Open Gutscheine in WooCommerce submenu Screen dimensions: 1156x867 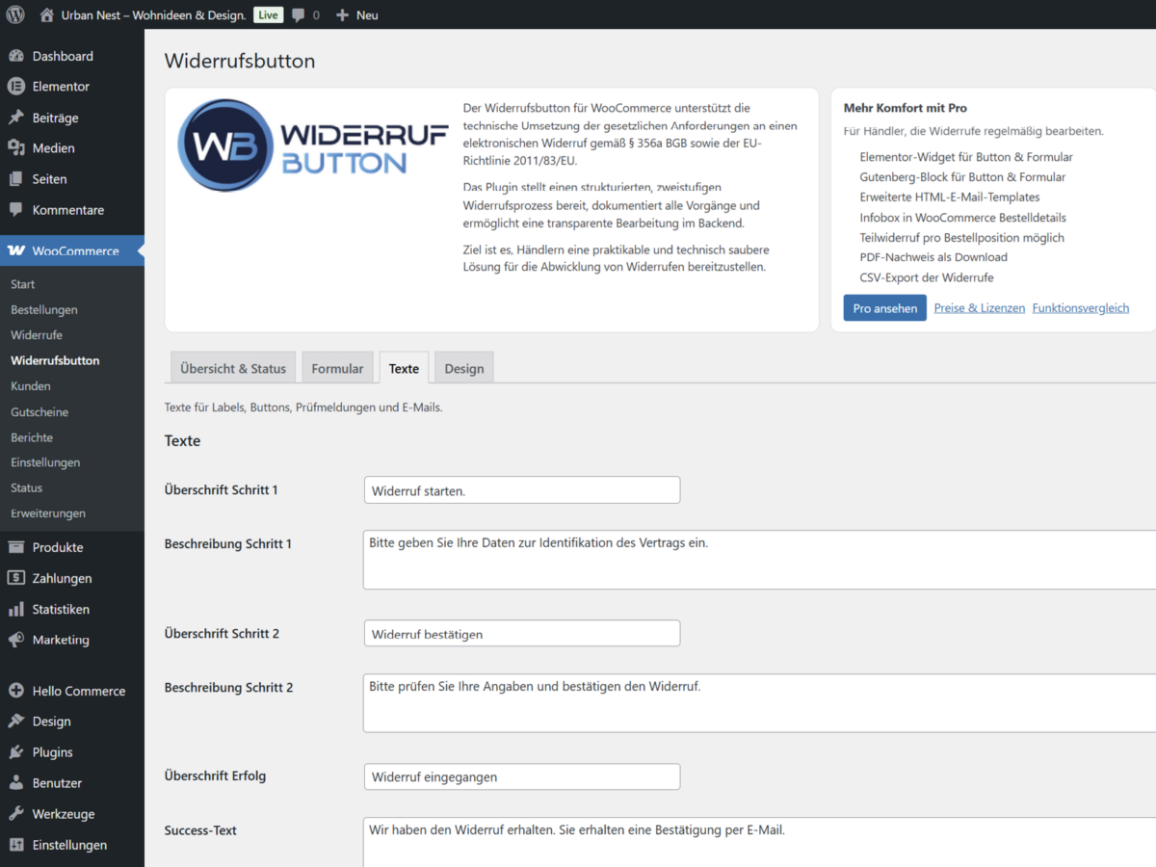click(x=39, y=412)
